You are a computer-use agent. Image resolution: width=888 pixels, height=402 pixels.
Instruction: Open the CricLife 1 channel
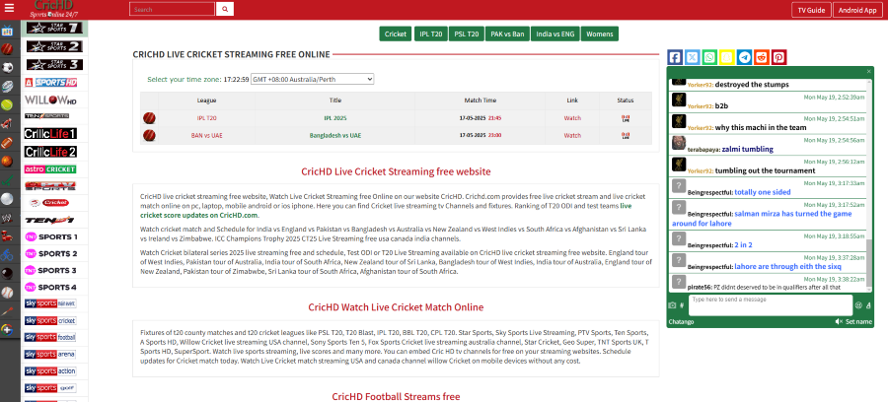(50, 134)
